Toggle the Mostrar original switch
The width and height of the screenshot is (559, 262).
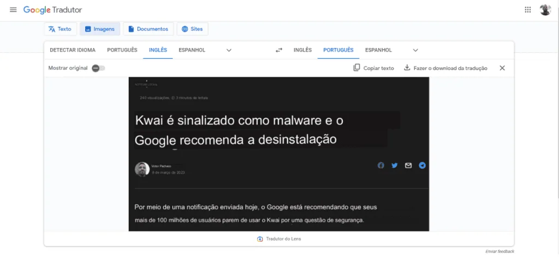pos(98,68)
